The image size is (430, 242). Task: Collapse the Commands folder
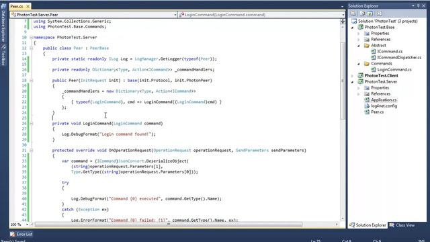pyautogui.click(x=359, y=64)
